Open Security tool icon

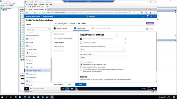27,60
